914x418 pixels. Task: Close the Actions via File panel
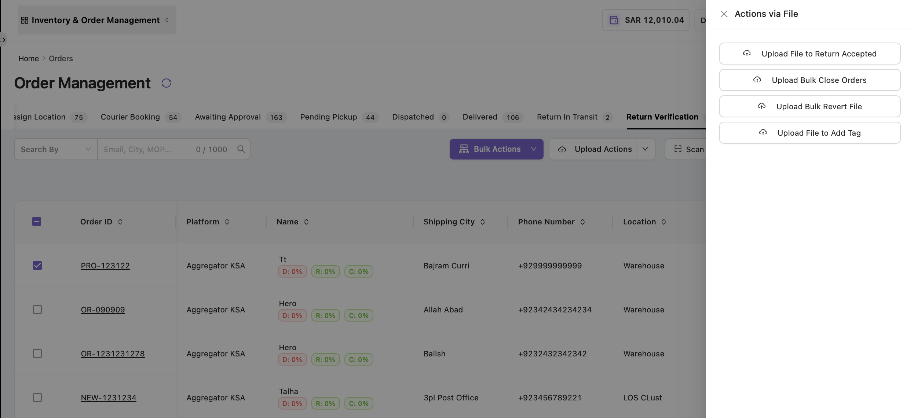[724, 14]
